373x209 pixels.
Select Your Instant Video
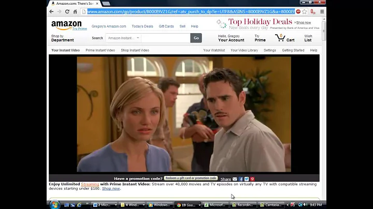click(x=66, y=50)
